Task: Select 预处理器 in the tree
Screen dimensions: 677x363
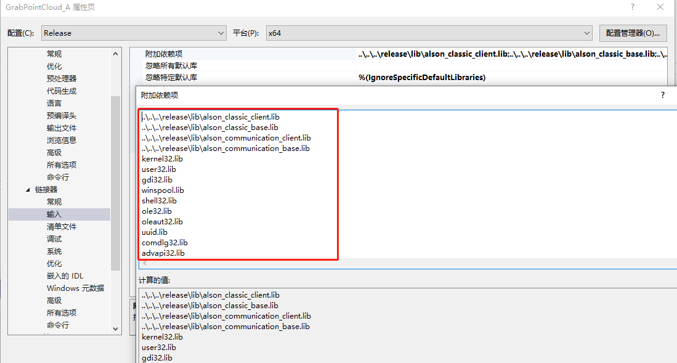Action: (x=62, y=78)
